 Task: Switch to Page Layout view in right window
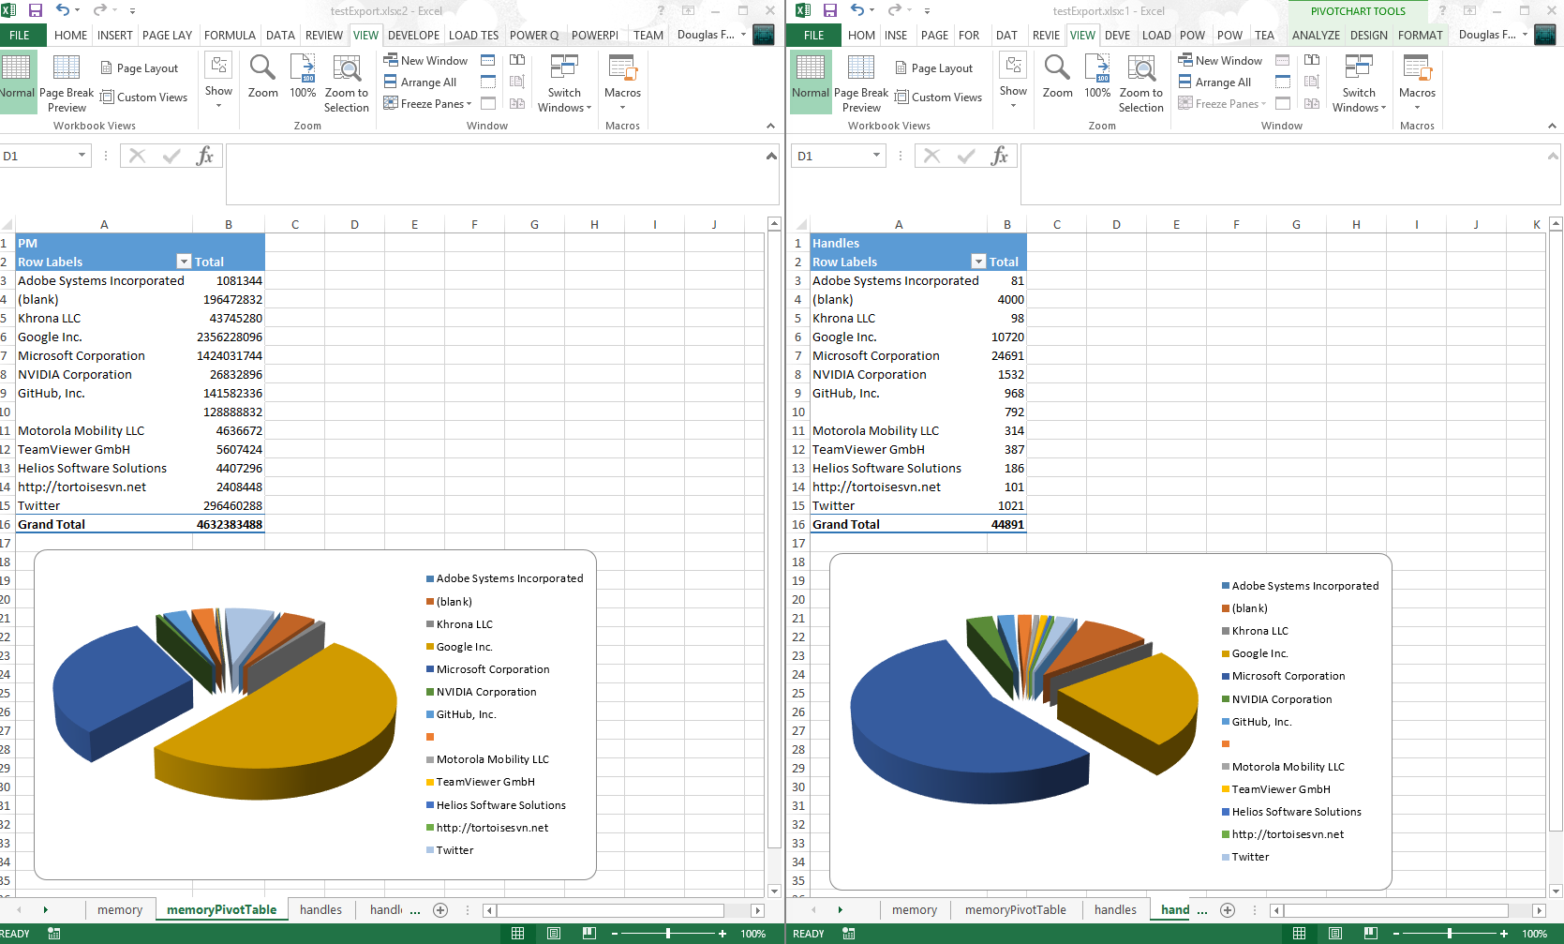click(x=933, y=68)
